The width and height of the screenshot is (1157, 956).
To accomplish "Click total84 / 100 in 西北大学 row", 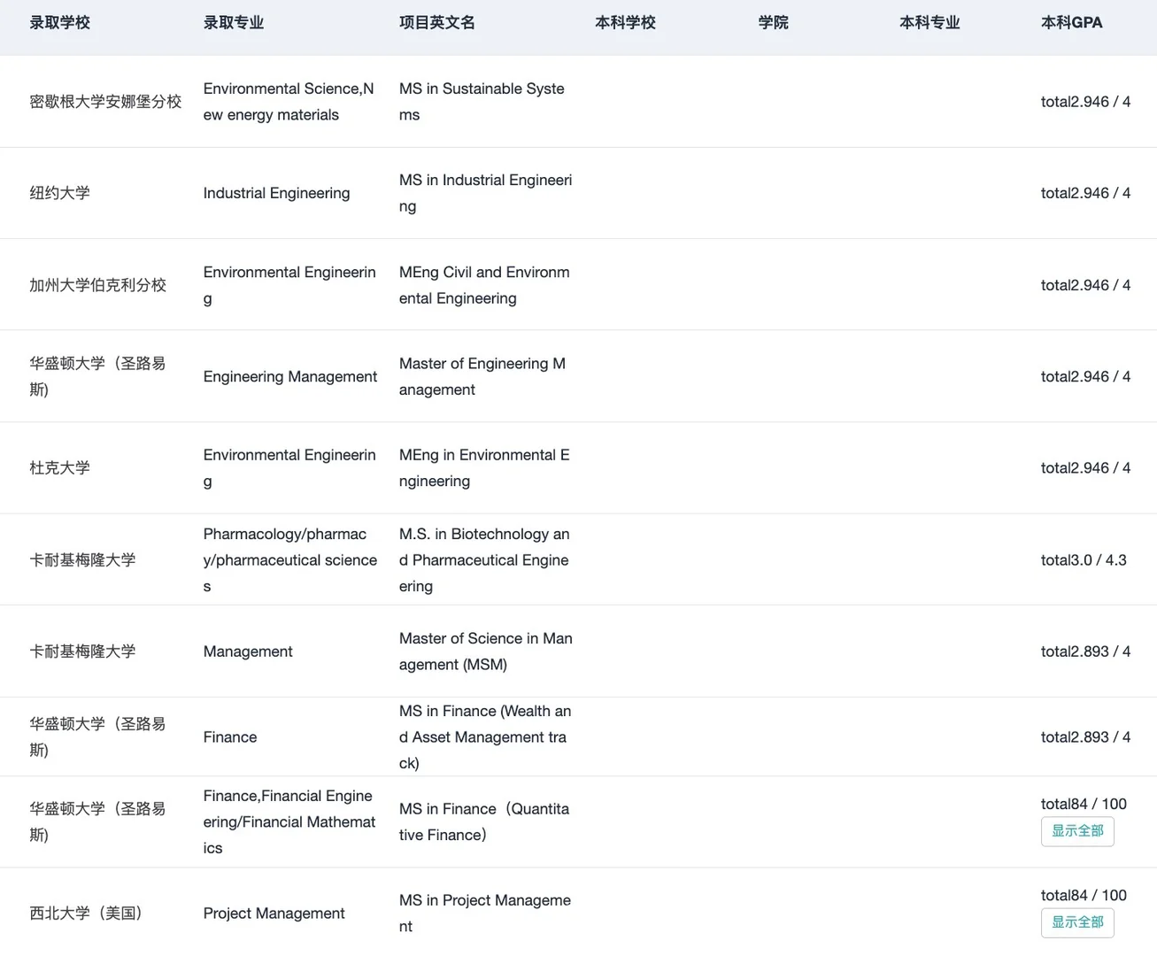I will pyautogui.click(x=1084, y=895).
